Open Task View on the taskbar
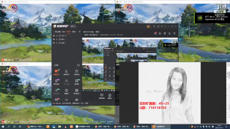This screenshot has width=230, height=129. pos(20,126)
